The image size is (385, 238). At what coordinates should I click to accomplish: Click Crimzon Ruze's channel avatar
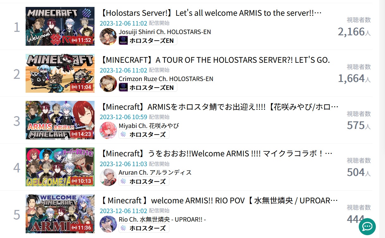click(108, 84)
